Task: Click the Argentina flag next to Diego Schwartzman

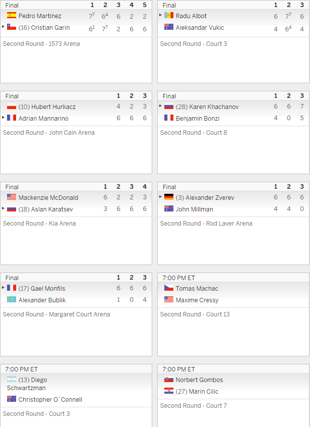Action: coord(12,379)
